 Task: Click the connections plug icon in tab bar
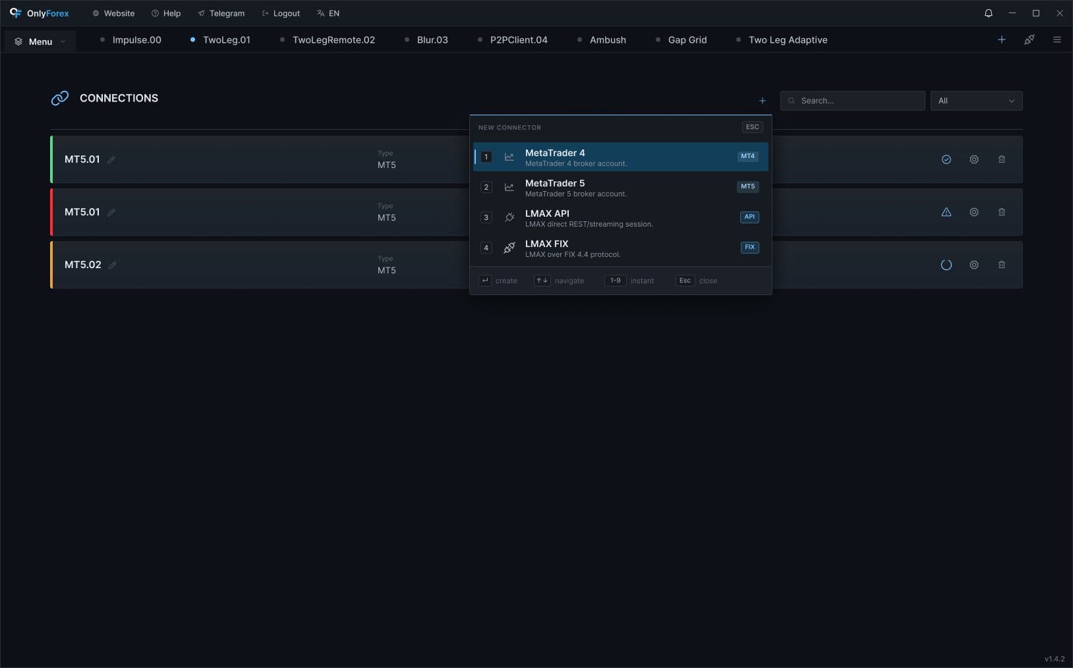click(1029, 40)
